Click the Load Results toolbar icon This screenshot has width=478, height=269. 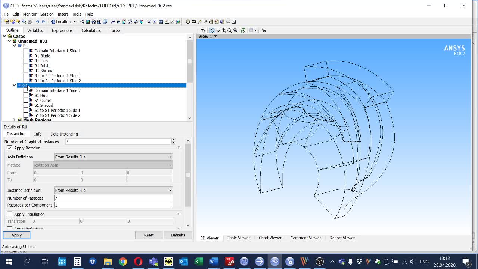[x=6, y=22]
